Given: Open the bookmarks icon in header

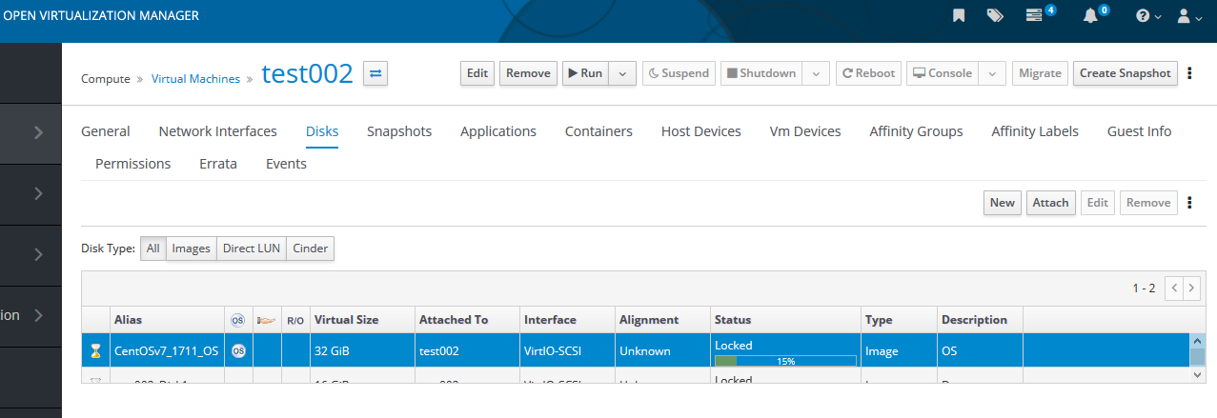Looking at the screenshot, I should pos(959,16).
